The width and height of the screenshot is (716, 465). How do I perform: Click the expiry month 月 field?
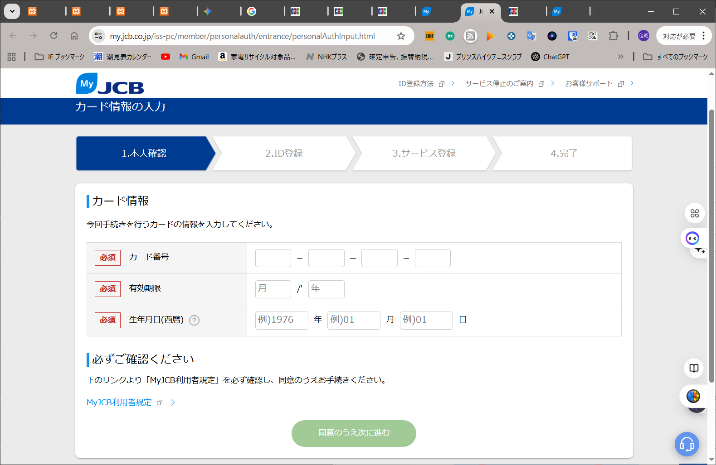[273, 289]
